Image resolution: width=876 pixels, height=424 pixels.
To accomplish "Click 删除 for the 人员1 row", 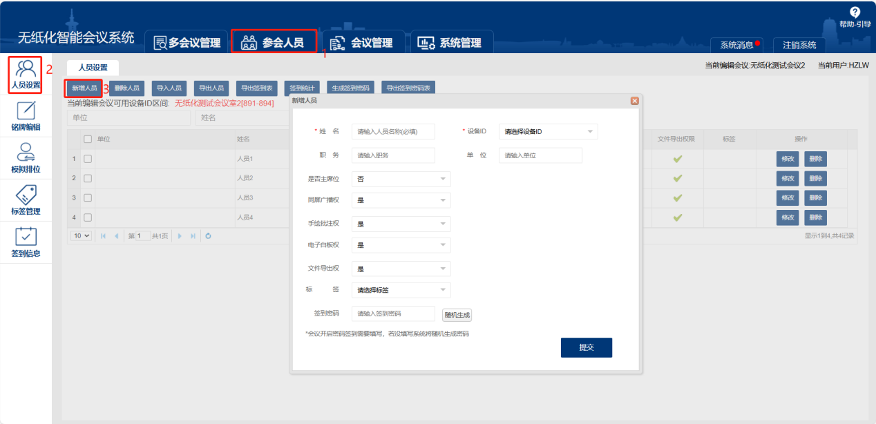I will pyautogui.click(x=815, y=159).
